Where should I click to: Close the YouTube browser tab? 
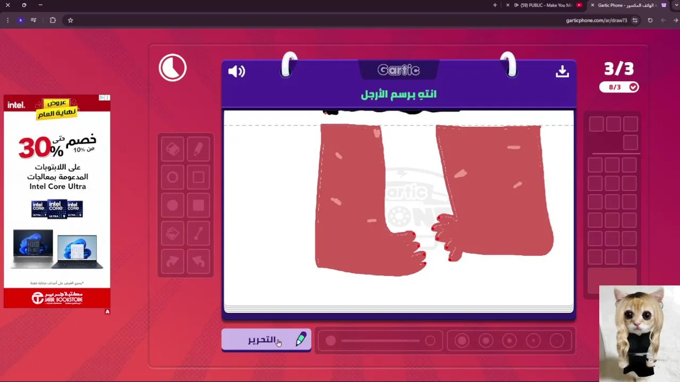click(x=508, y=5)
